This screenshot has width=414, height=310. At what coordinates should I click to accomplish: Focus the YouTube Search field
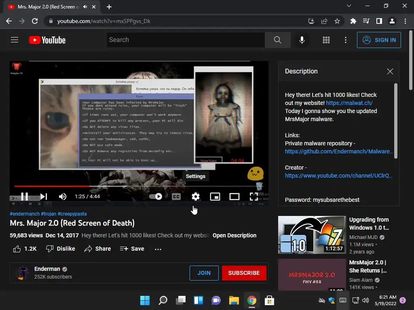pos(186,40)
